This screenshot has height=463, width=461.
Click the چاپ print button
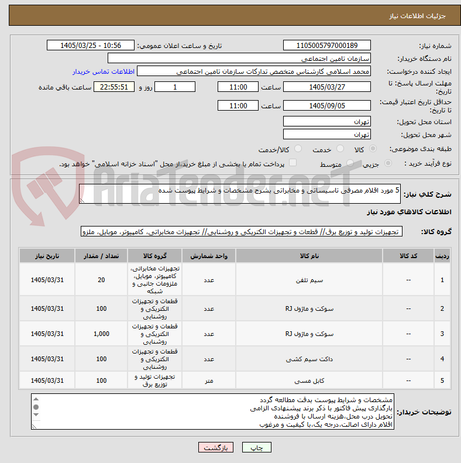pos(256,447)
